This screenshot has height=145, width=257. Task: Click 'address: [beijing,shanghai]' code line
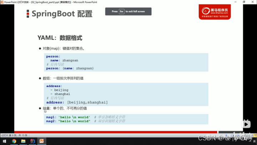77,102
